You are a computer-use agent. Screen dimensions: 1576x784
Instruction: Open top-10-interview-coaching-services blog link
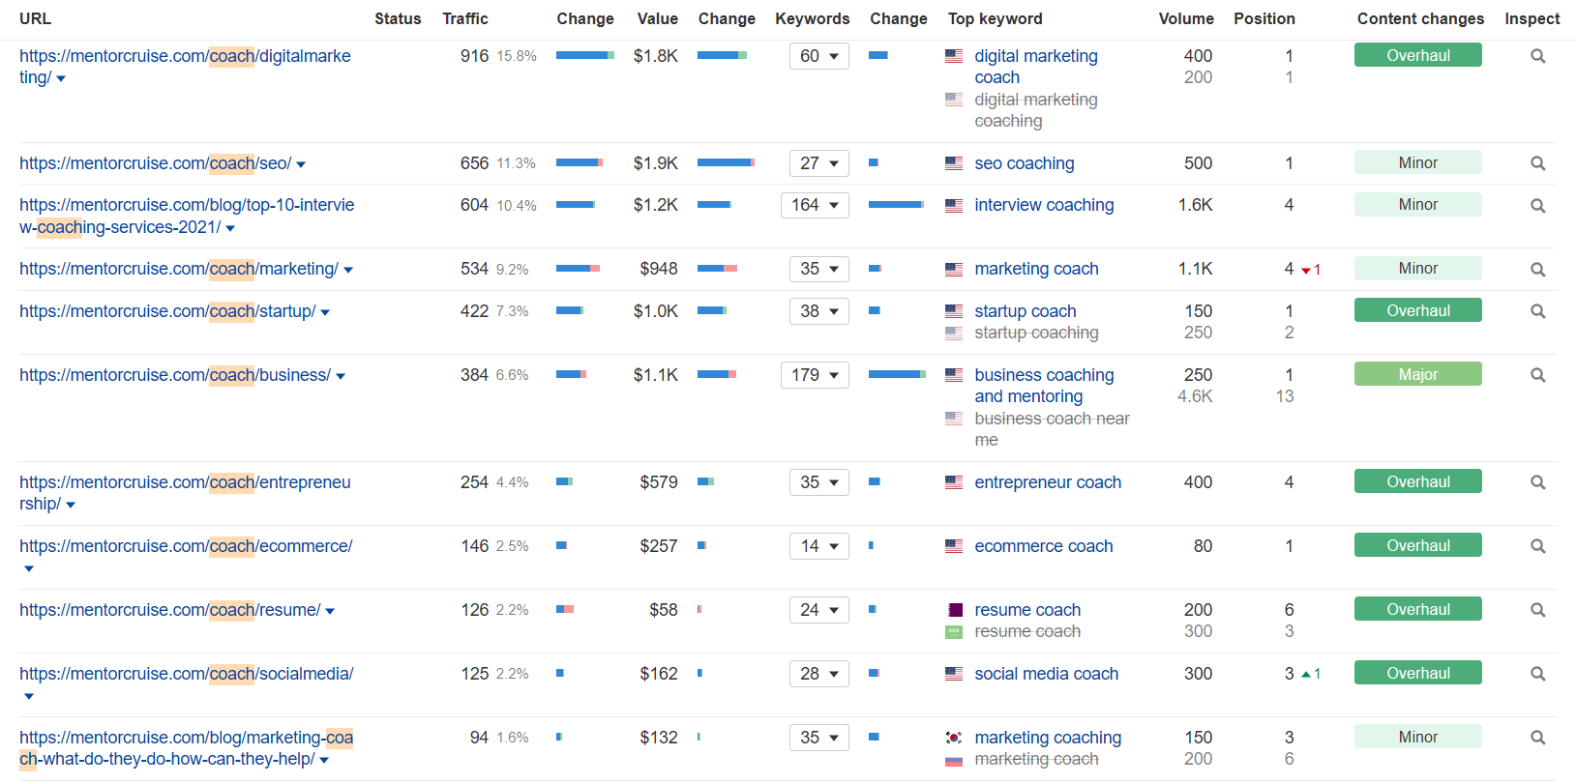point(187,216)
